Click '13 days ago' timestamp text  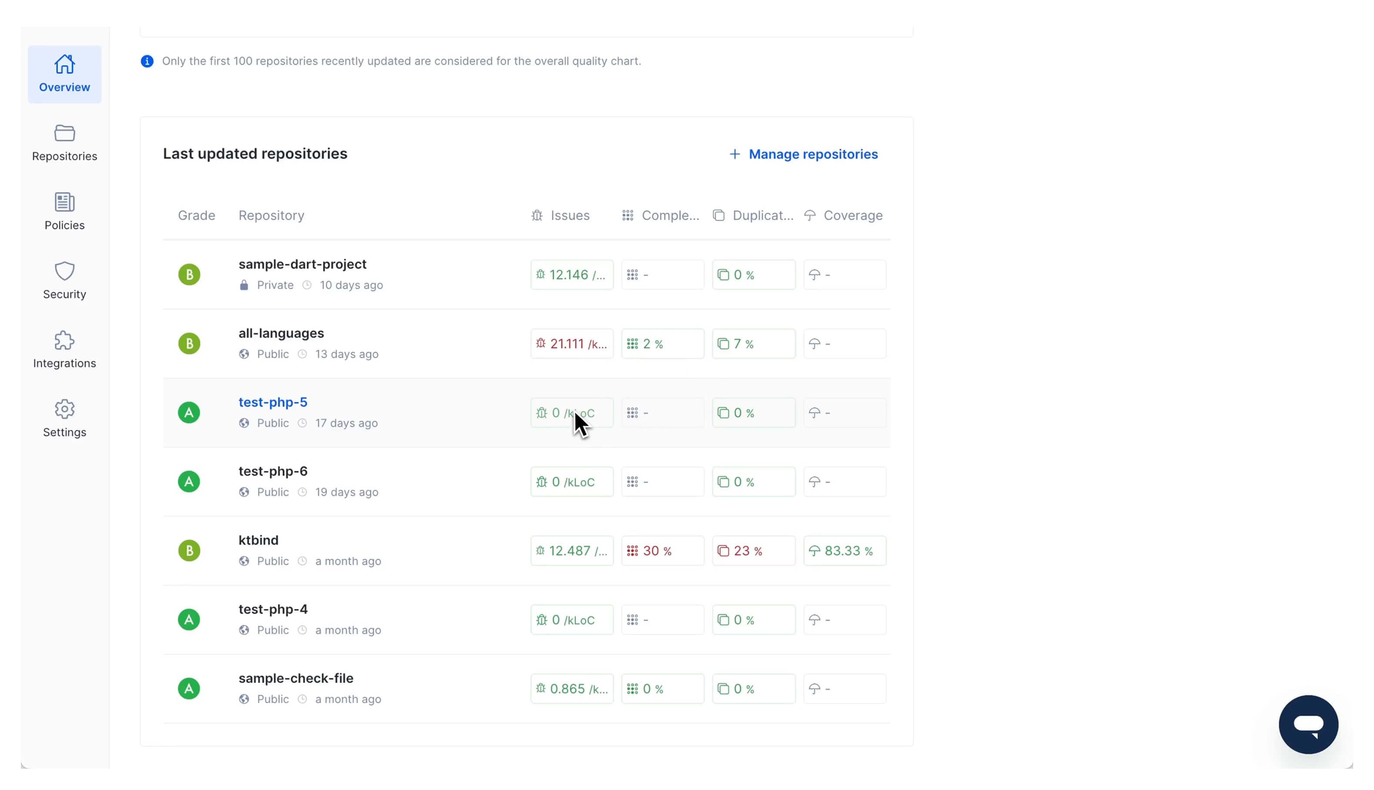[347, 354]
